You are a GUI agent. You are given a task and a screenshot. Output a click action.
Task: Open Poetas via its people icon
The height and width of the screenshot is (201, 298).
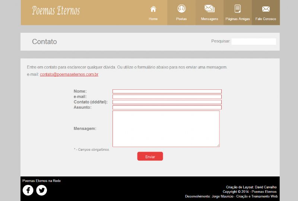pos(181,9)
